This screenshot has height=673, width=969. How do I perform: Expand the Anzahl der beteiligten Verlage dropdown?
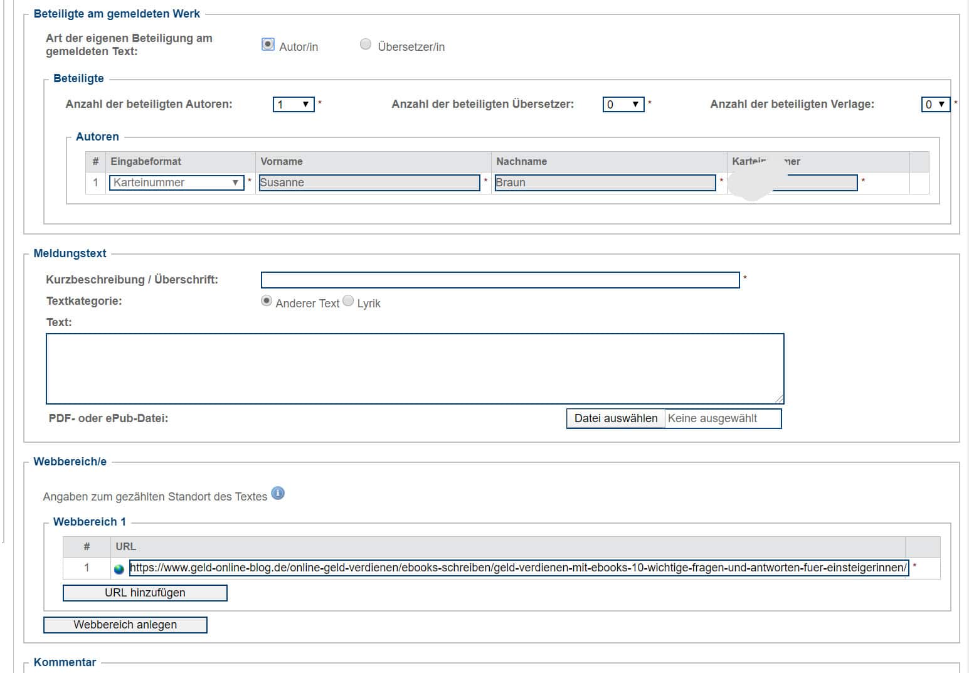(x=935, y=104)
